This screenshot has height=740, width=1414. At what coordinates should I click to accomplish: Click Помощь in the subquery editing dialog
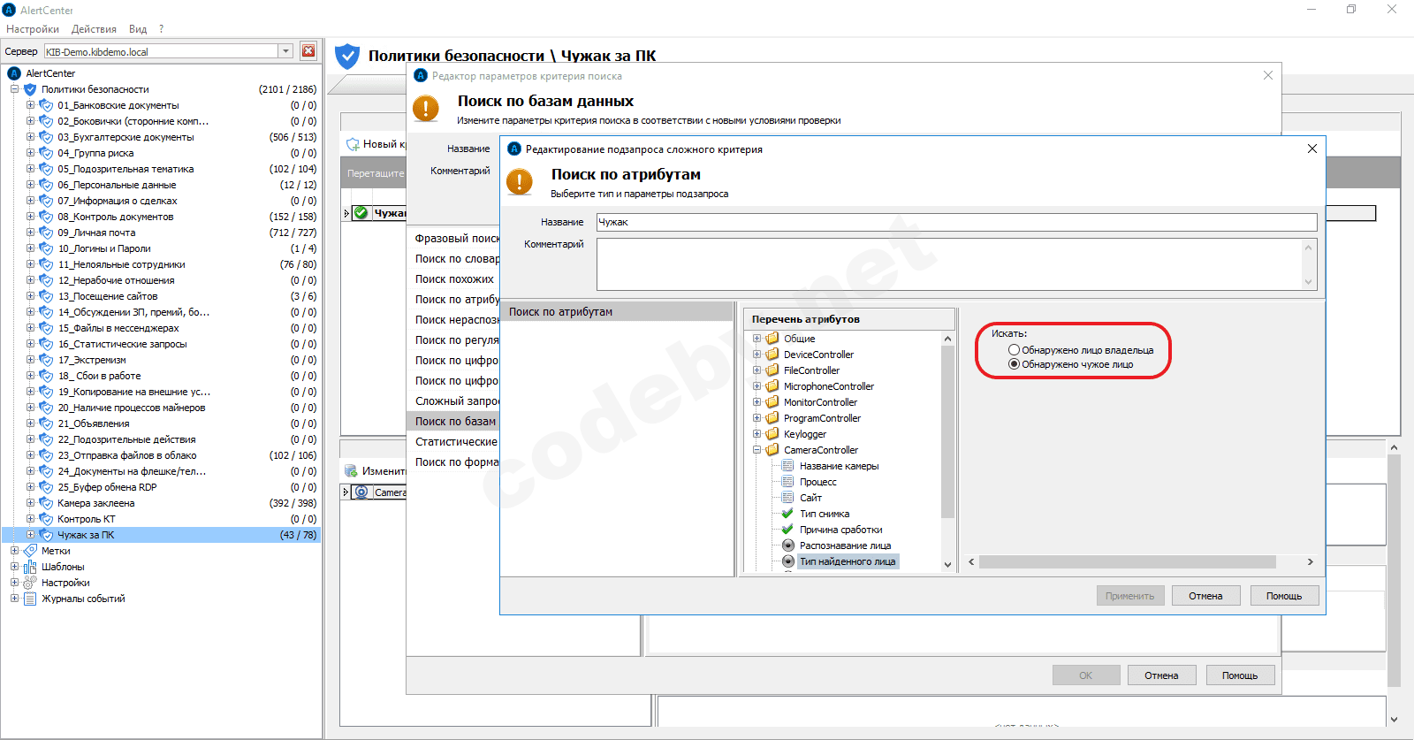coord(1284,596)
